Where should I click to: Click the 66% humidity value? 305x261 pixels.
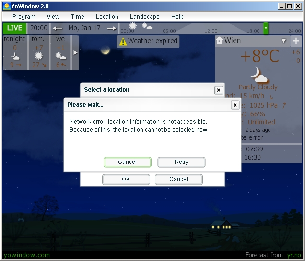click(x=258, y=114)
